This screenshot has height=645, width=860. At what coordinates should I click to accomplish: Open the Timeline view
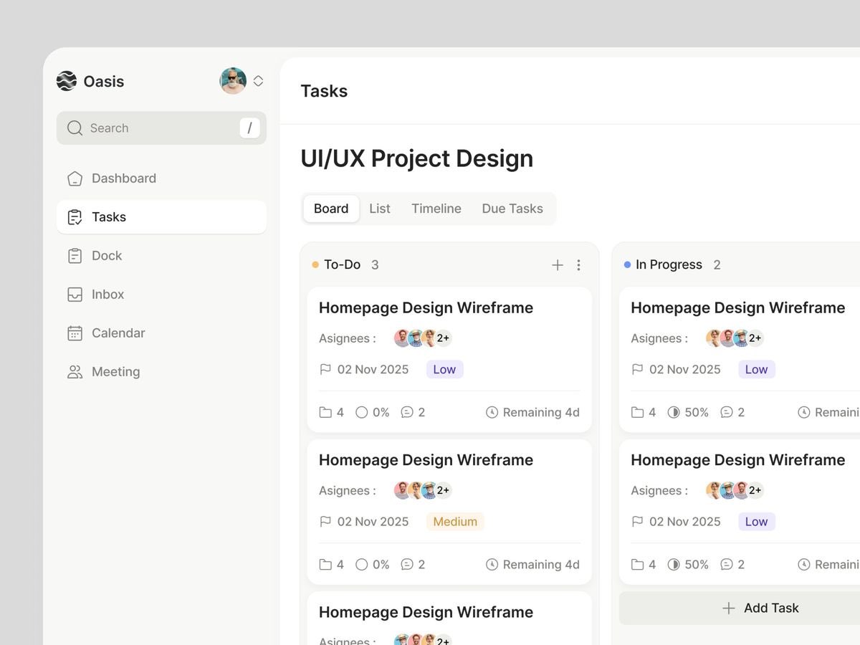(436, 209)
